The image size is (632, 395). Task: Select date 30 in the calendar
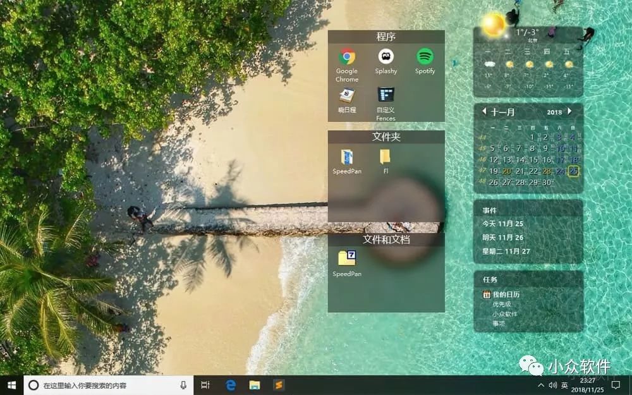click(547, 183)
